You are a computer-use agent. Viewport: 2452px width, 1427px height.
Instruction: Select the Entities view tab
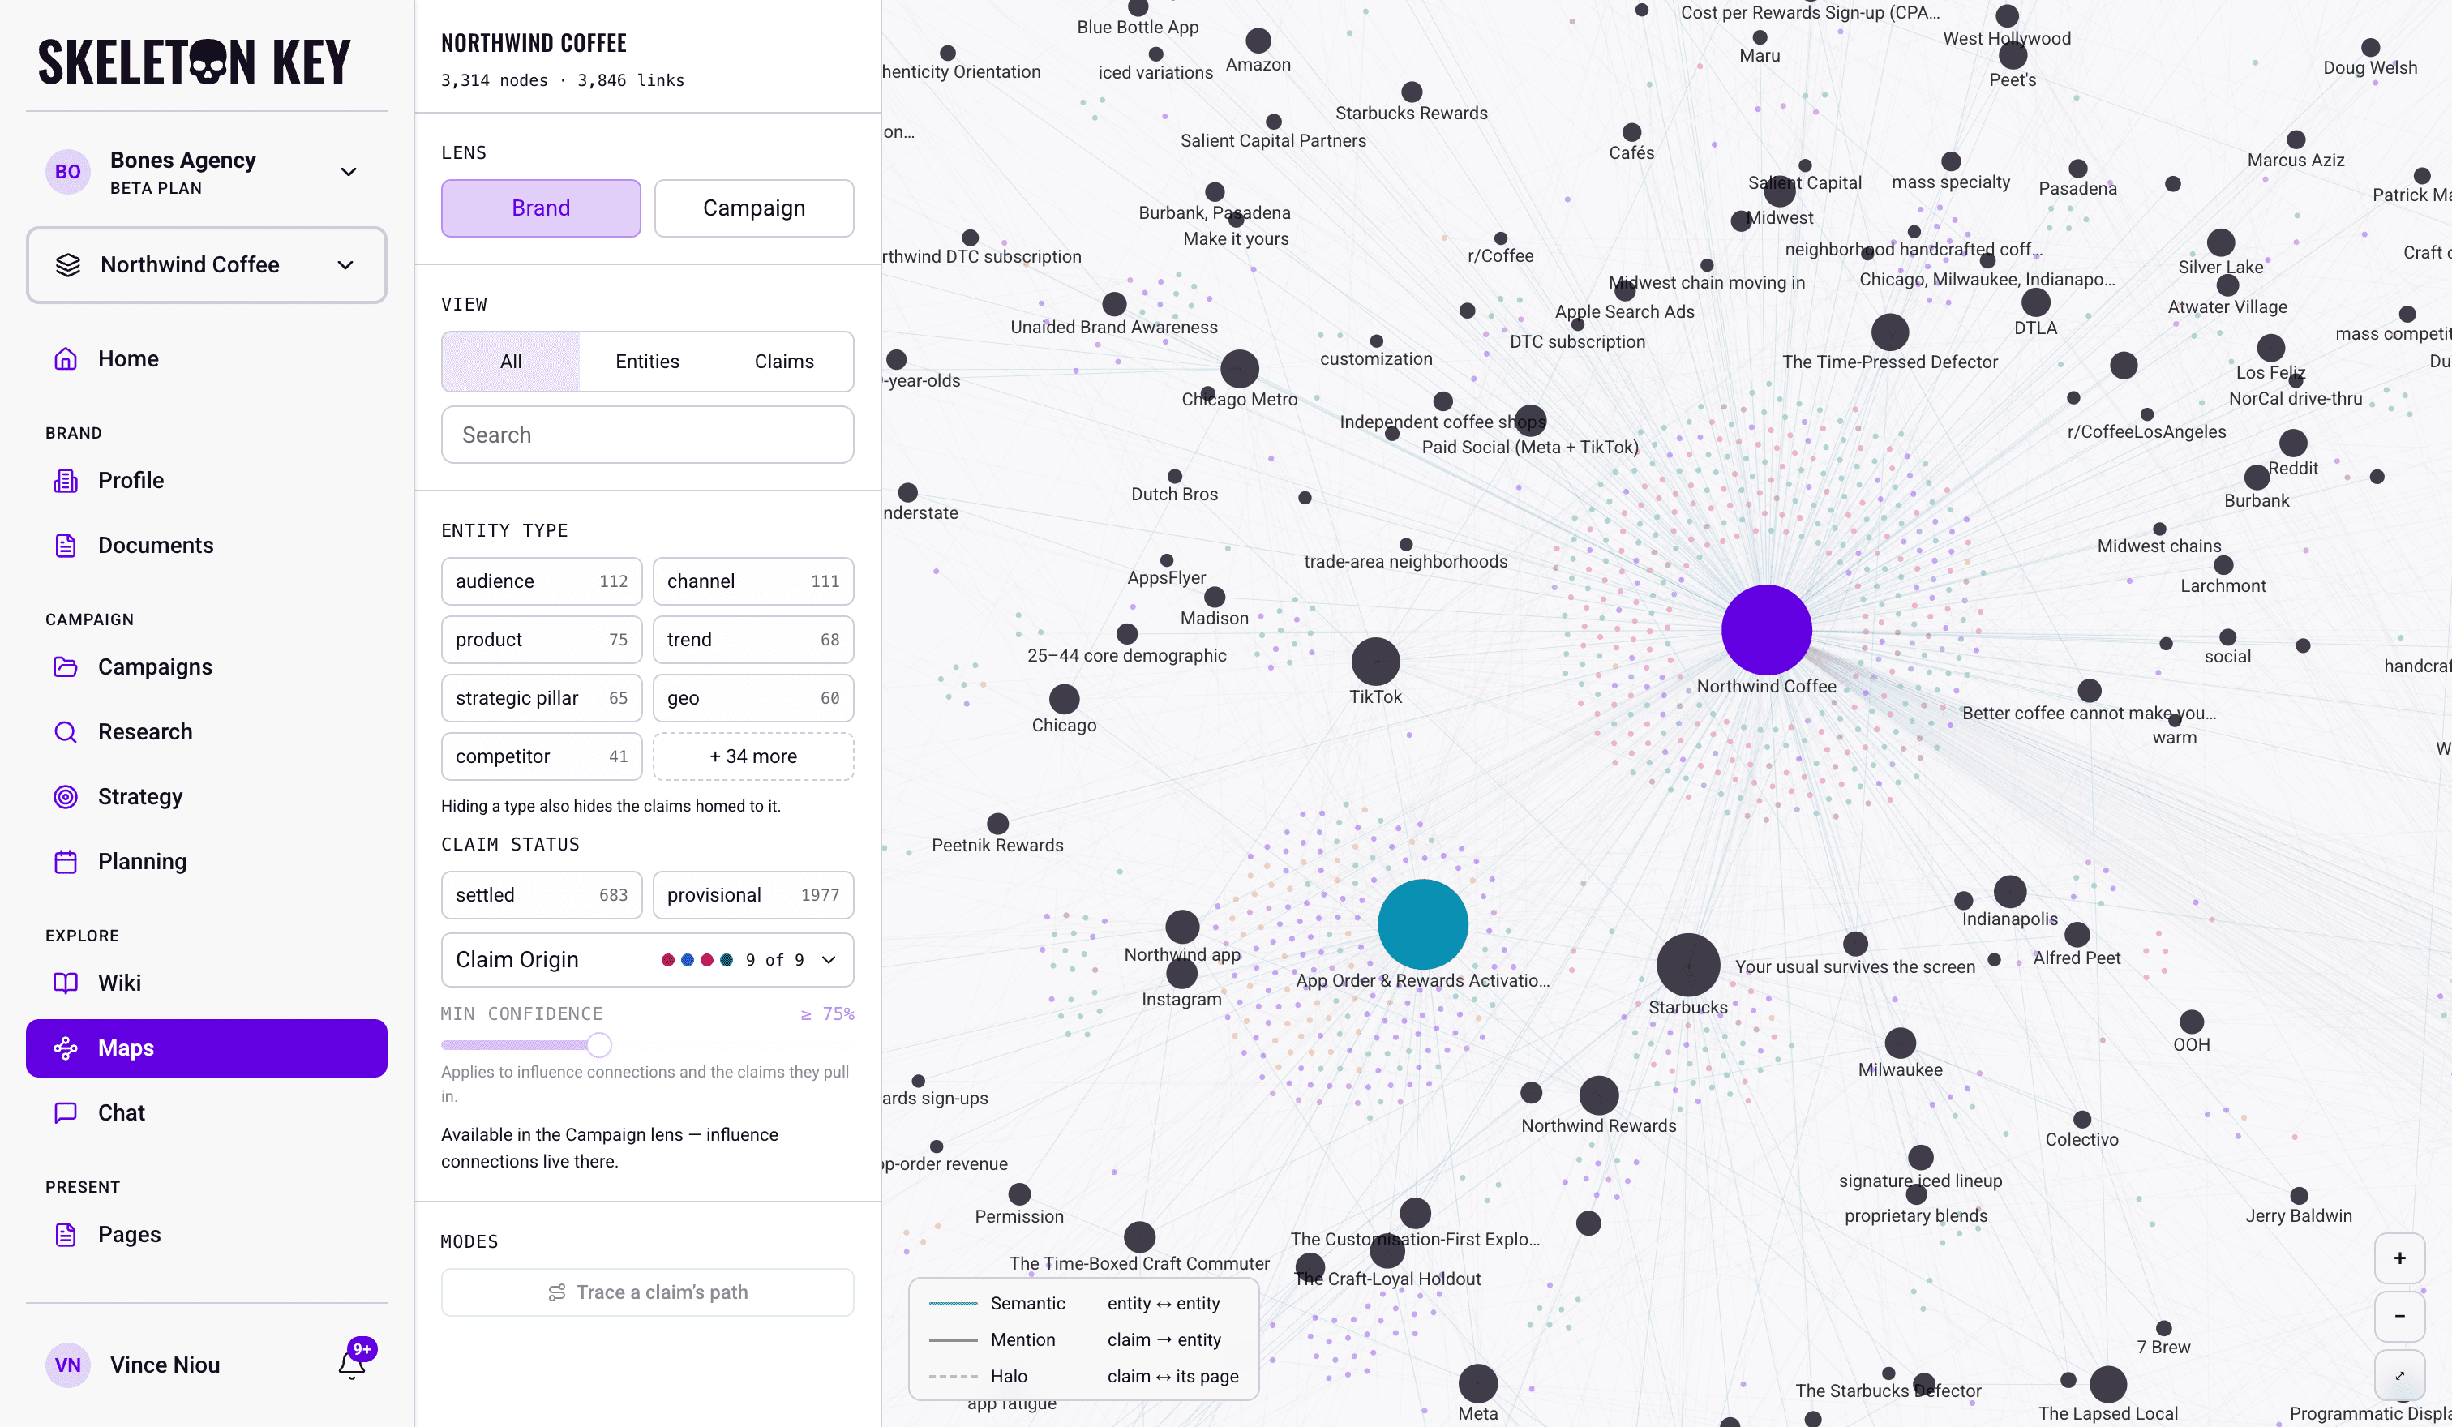coord(647,362)
